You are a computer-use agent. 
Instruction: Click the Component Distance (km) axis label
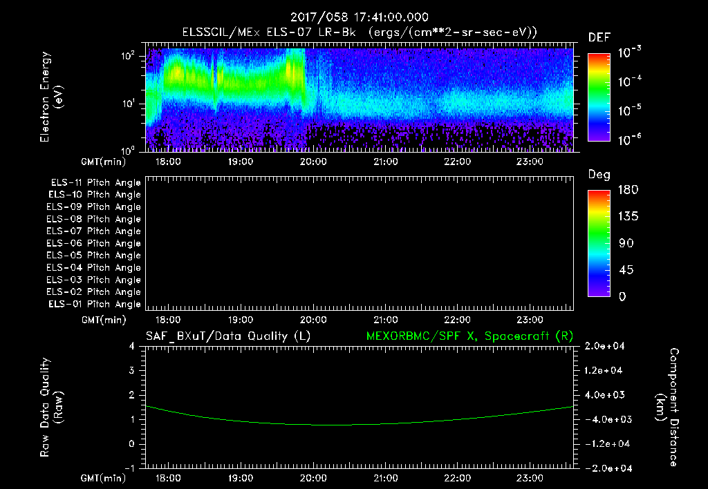click(x=667, y=407)
